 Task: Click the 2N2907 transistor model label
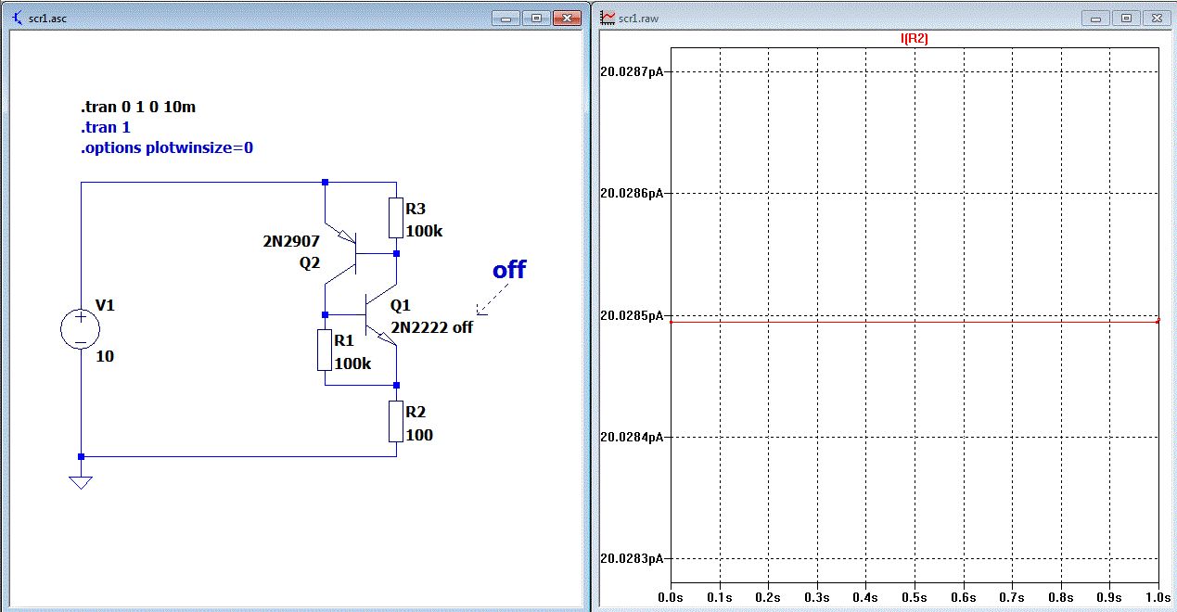tap(291, 242)
